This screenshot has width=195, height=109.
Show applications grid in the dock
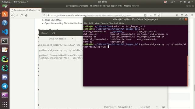click(x=5, y=104)
